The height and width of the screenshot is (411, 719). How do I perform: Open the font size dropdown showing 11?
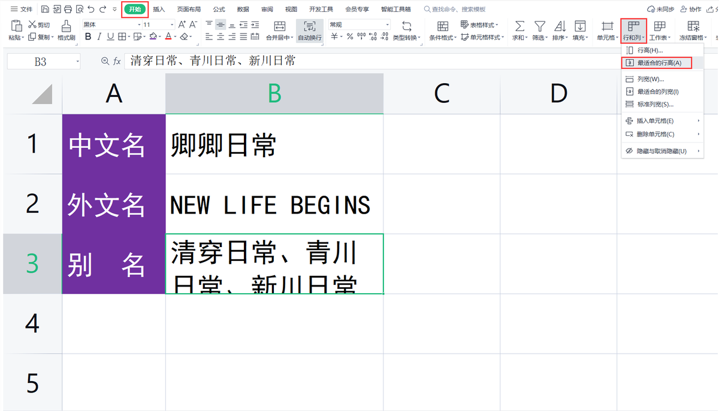point(172,25)
